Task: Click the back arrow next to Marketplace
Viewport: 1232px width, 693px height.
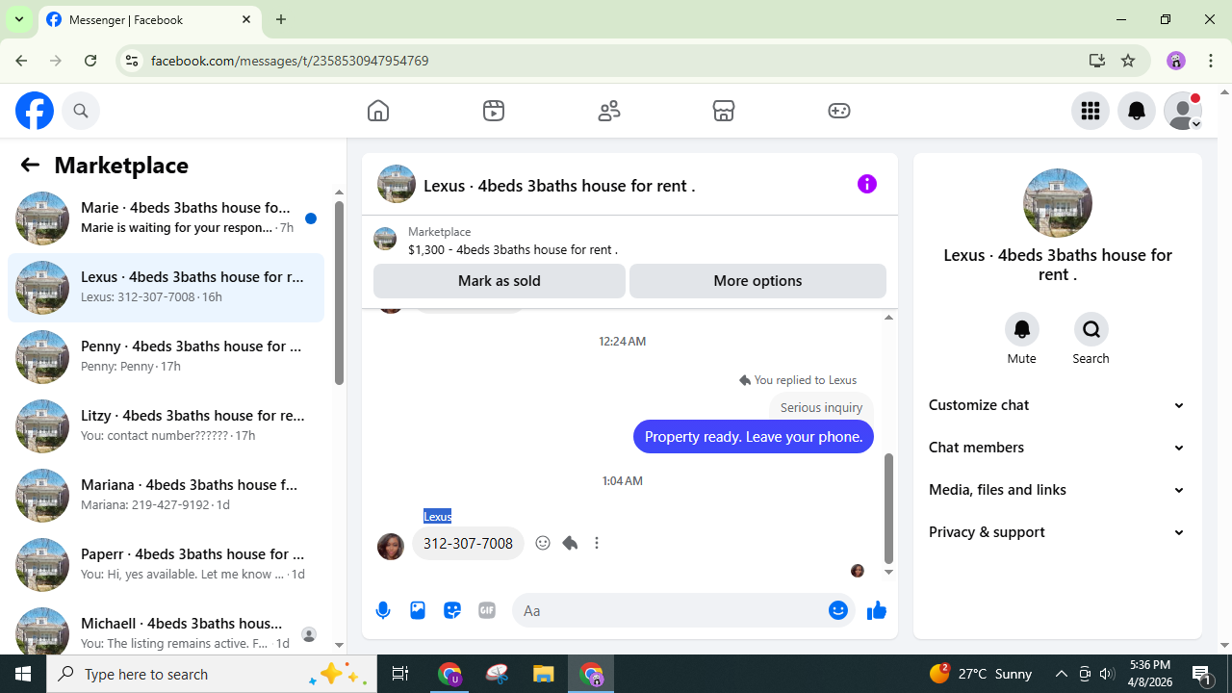Action: click(x=30, y=165)
